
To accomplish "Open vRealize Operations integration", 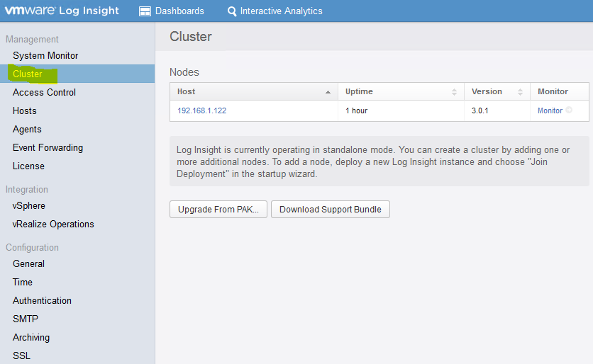I will click(53, 224).
